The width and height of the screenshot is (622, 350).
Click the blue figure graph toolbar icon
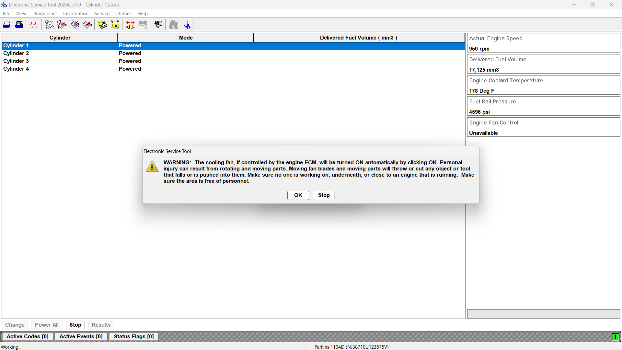pyautogui.click(x=187, y=25)
